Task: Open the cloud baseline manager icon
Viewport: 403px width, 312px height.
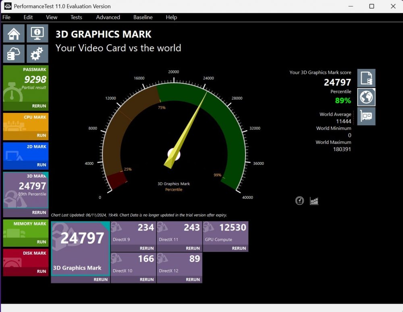Action: 14,54
